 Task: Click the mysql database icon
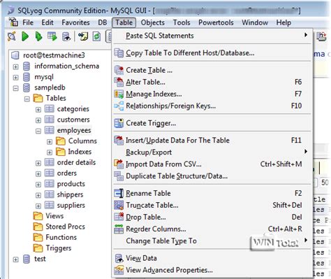[27, 77]
